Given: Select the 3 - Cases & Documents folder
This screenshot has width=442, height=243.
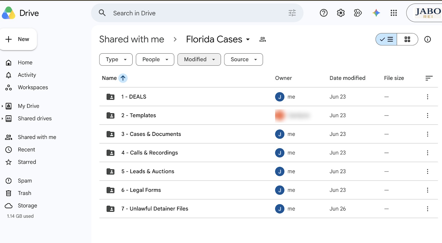Looking at the screenshot, I should coord(269,134).
